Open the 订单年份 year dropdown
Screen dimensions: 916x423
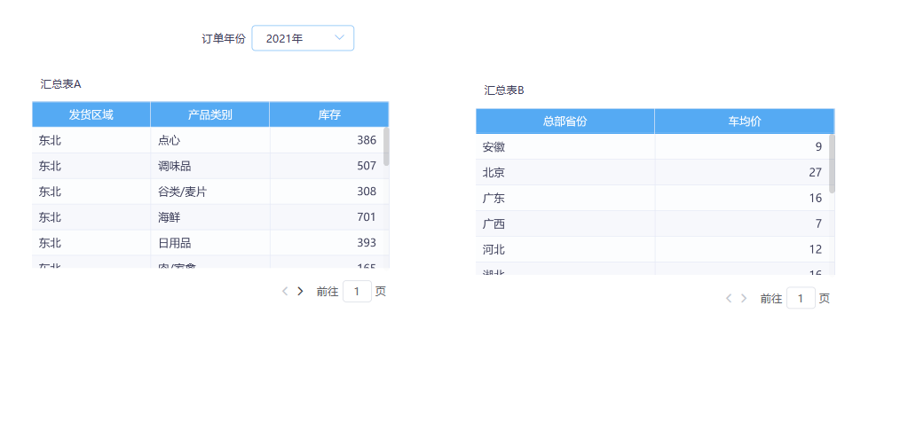[x=303, y=38]
